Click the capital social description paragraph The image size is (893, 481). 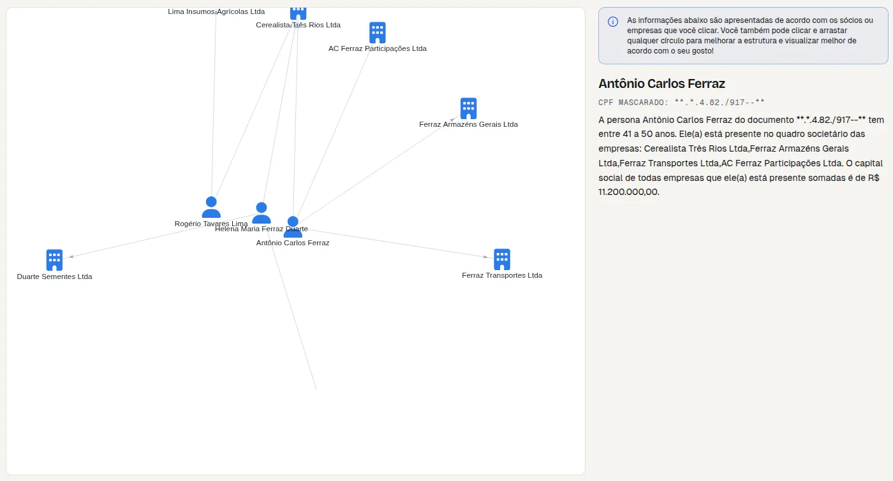pos(741,155)
